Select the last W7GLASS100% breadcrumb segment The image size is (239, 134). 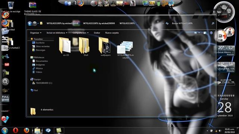tap(127, 23)
